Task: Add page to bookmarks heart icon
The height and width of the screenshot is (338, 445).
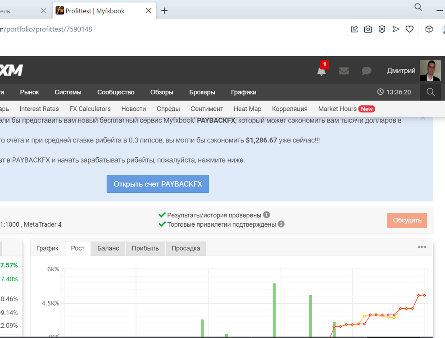Action: point(409,29)
